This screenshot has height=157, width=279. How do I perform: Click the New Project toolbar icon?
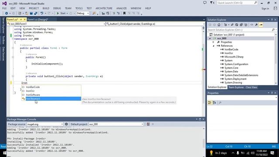20,14
